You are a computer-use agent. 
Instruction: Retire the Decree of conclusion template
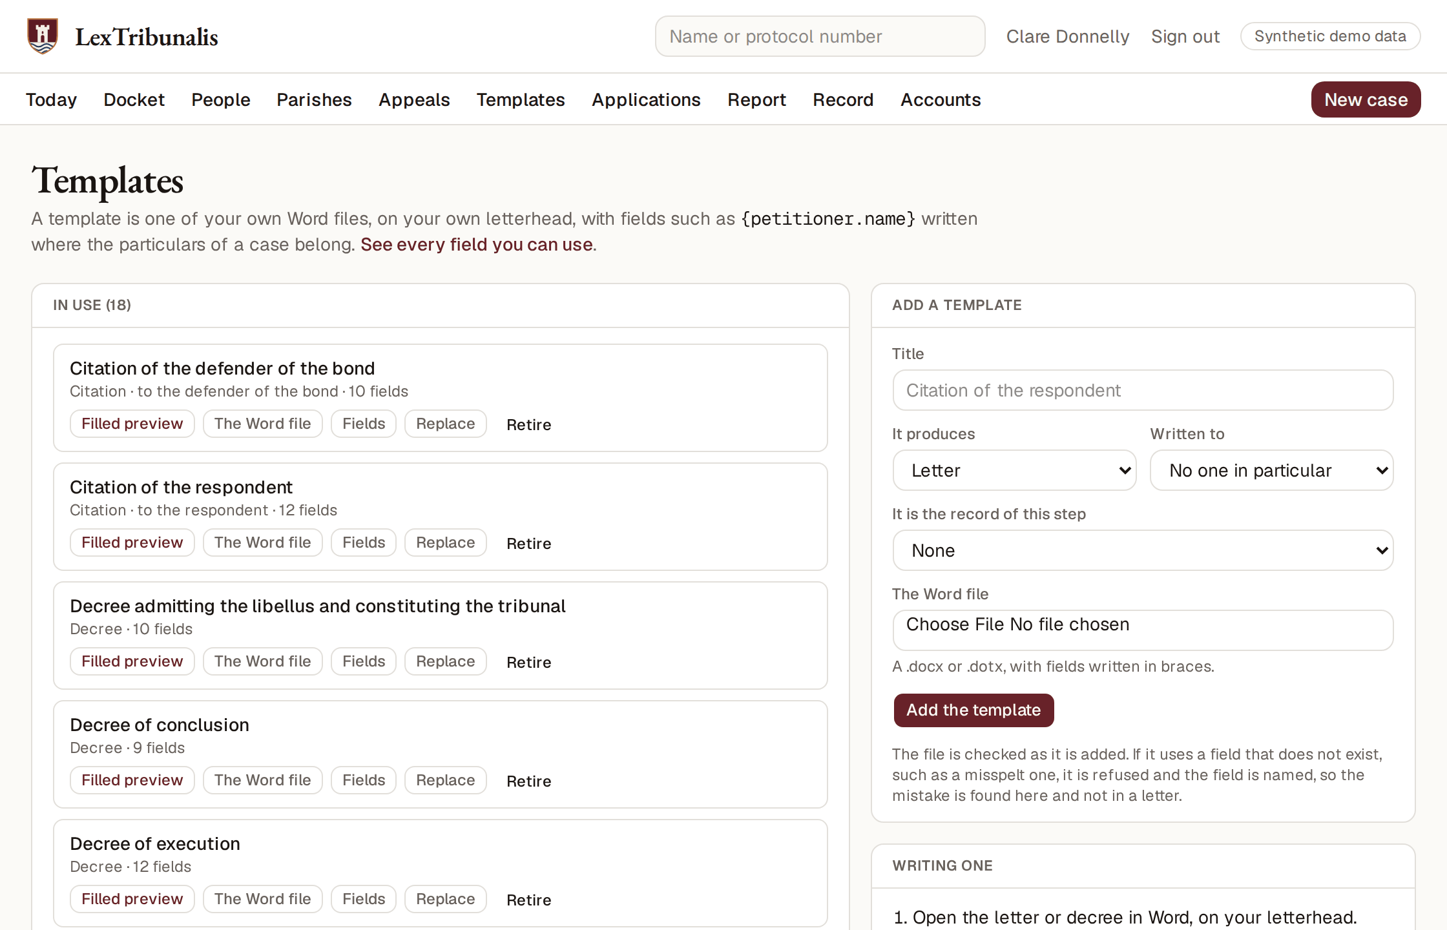tap(528, 781)
